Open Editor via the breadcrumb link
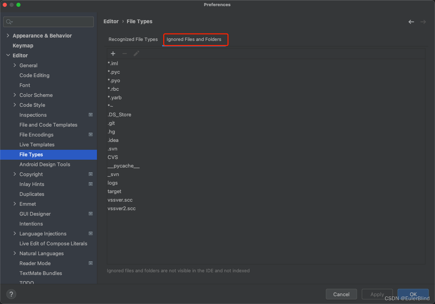Screen dimensions: 435x304 coord(111,21)
